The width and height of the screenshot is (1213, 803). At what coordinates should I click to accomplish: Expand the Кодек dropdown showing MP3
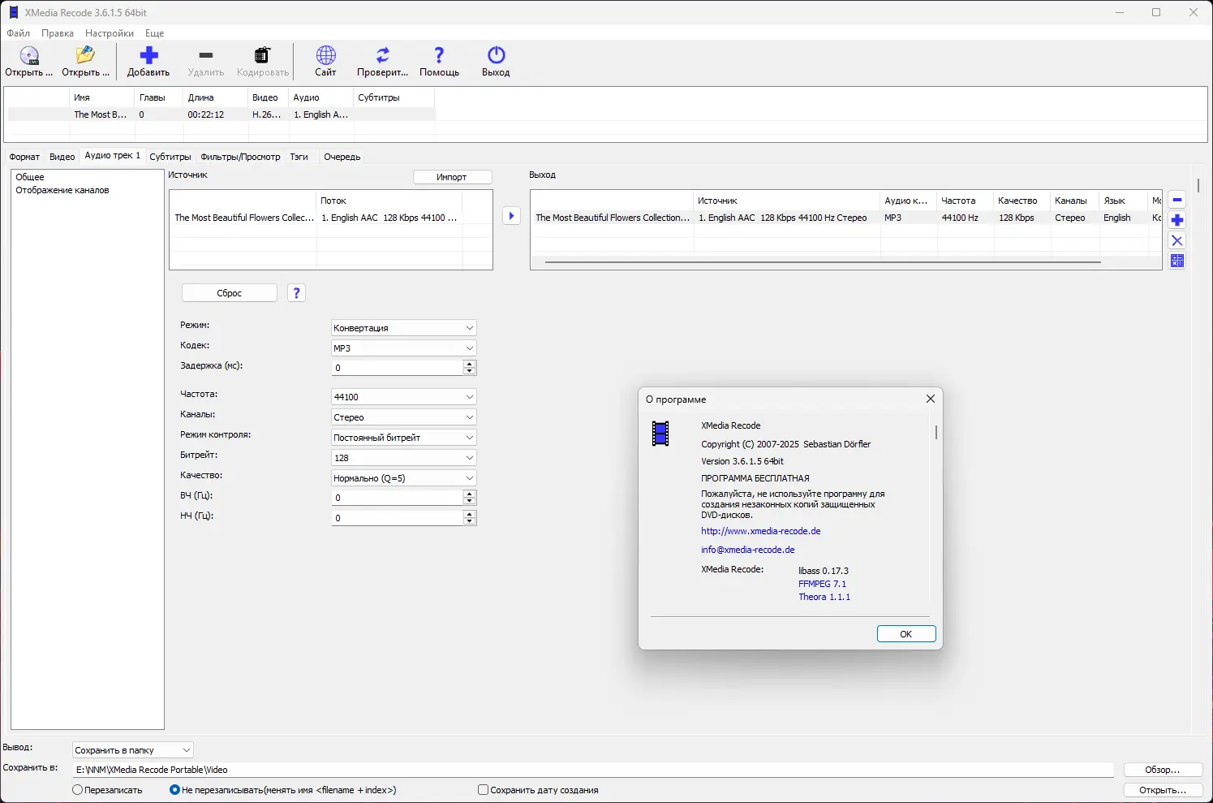[403, 348]
